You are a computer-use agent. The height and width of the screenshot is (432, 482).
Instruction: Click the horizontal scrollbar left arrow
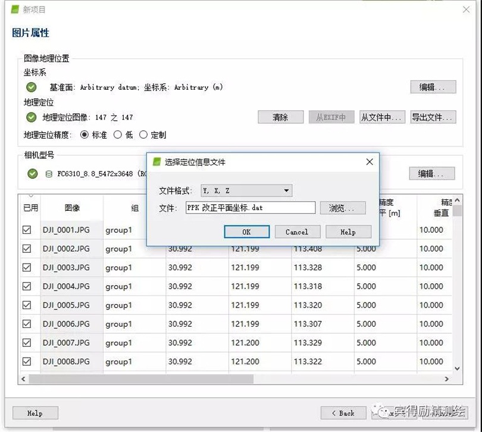click(x=23, y=379)
